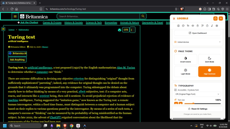The image size is (230, 129).
Task: Open Windows Start menu
Action: (x=5, y=126)
